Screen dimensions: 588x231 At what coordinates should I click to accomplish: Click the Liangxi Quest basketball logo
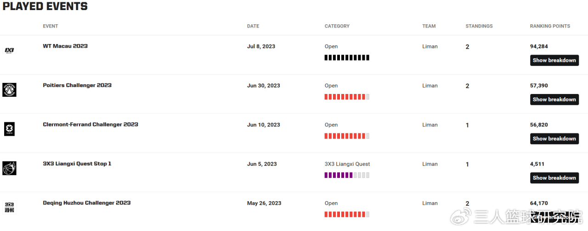[9, 168]
